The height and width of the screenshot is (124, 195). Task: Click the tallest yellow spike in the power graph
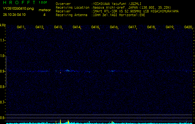coord(60,121)
